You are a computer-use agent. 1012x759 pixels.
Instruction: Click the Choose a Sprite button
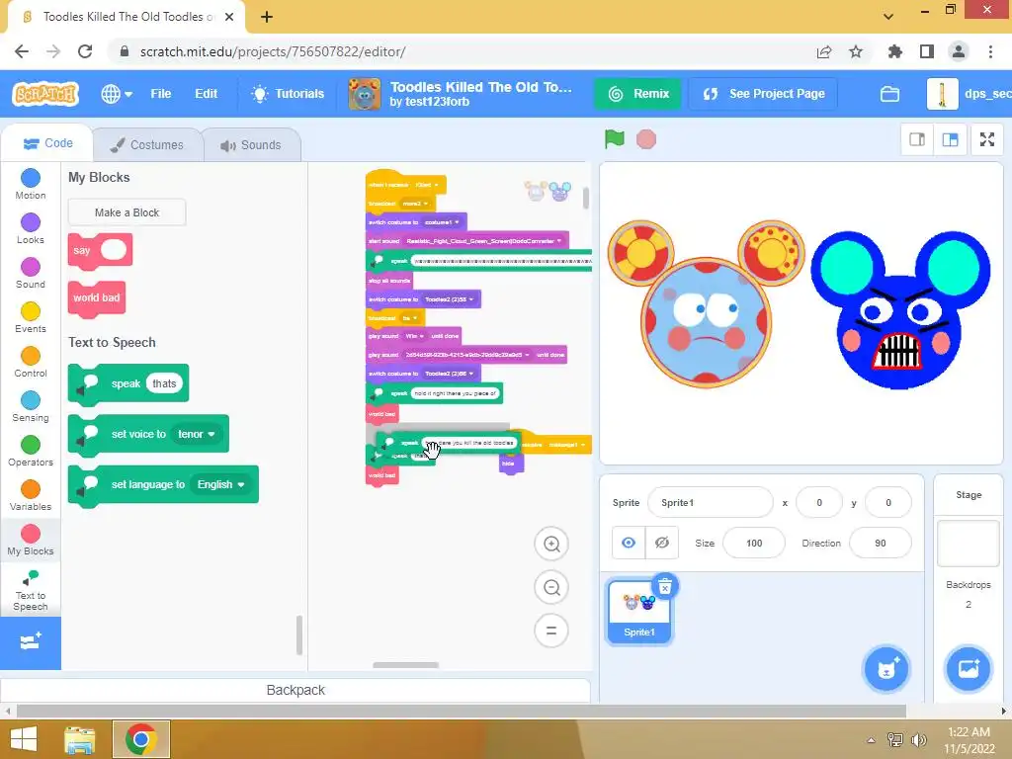[886, 669]
